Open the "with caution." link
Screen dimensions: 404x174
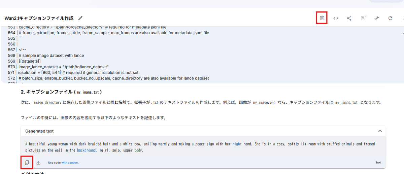(x=70, y=163)
